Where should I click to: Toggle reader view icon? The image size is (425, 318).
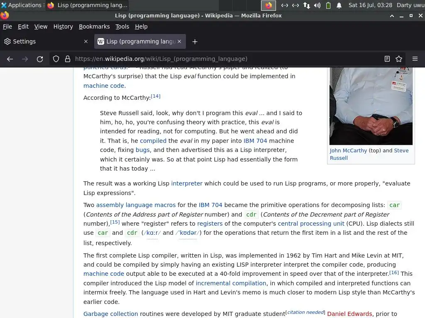387,59
